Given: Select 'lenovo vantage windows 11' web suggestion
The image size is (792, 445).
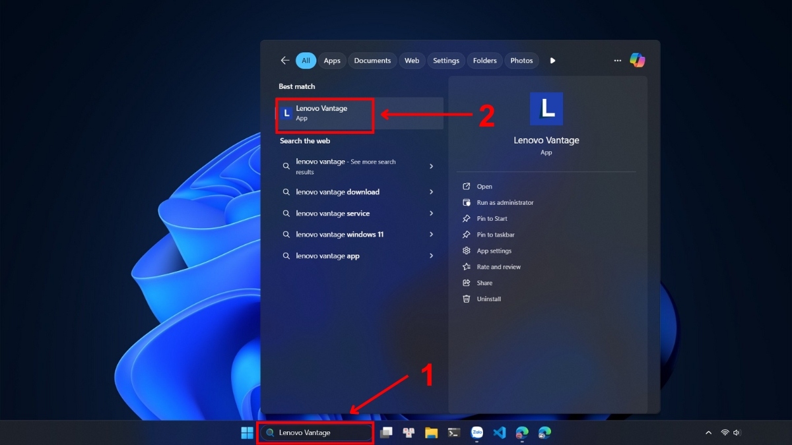Looking at the screenshot, I should (360, 235).
